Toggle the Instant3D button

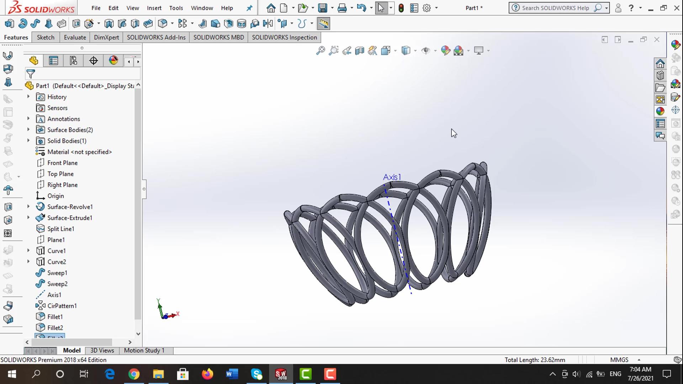pyautogui.click(x=323, y=24)
